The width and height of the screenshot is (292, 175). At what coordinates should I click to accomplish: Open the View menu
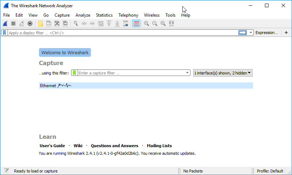coord(33,15)
